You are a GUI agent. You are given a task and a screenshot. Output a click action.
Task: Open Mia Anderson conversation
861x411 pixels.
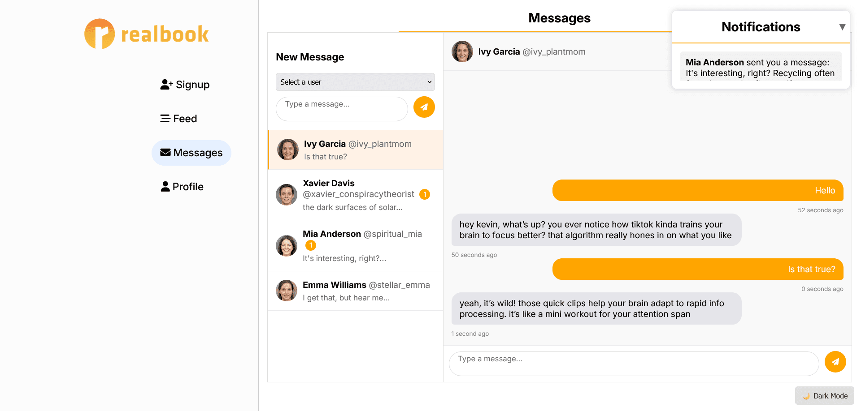[x=355, y=246]
